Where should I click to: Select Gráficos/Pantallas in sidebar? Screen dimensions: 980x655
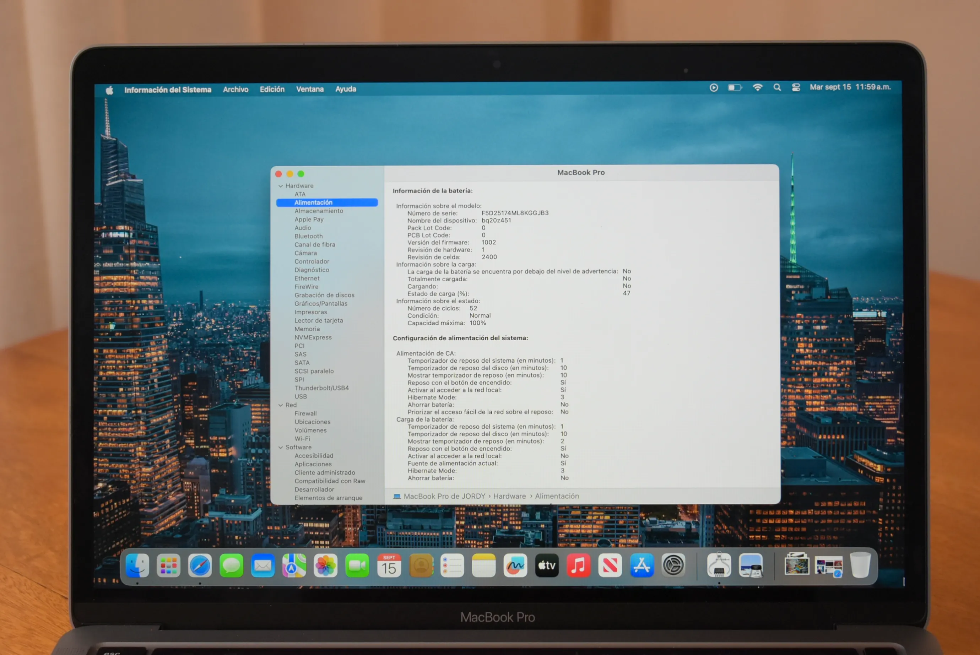tap(321, 304)
